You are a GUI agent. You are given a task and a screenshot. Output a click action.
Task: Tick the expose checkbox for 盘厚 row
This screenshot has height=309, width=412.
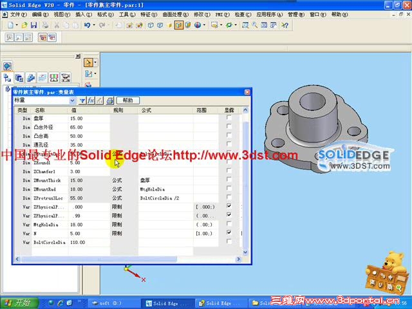point(229,117)
